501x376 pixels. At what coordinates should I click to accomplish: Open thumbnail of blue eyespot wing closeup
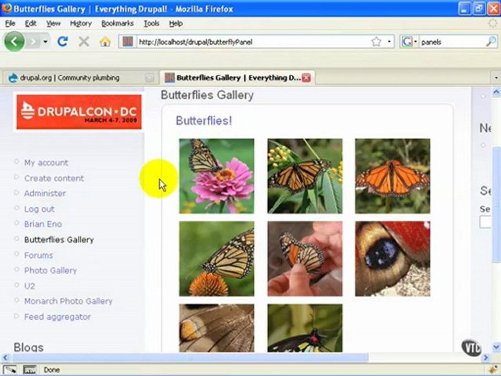[x=392, y=258]
